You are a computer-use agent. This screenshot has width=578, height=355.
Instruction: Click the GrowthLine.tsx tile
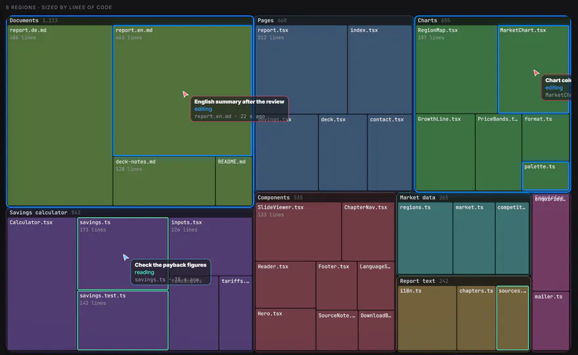coord(445,152)
